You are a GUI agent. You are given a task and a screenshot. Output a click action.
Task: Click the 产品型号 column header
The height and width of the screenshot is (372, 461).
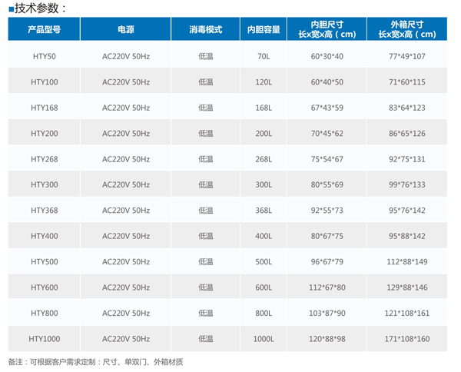point(44,29)
